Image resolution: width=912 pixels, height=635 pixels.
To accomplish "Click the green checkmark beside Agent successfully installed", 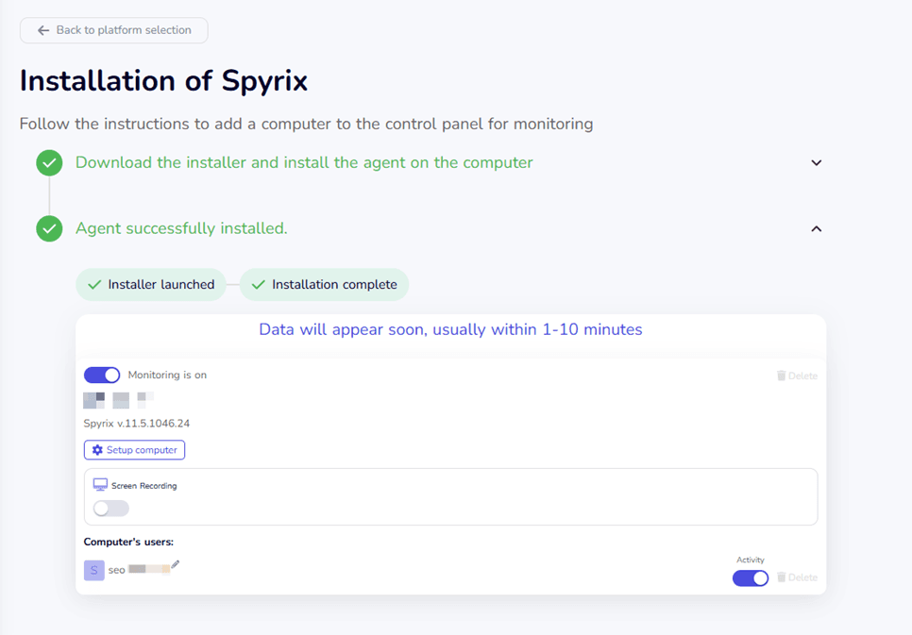I will point(49,228).
